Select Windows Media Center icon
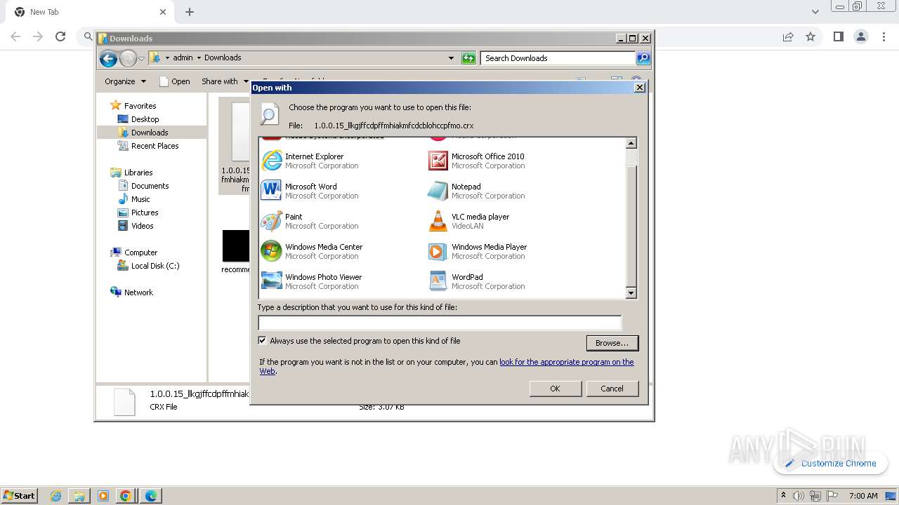899x505 pixels. click(x=271, y=251)
